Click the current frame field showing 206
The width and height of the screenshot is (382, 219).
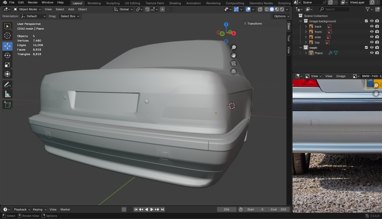227,209
